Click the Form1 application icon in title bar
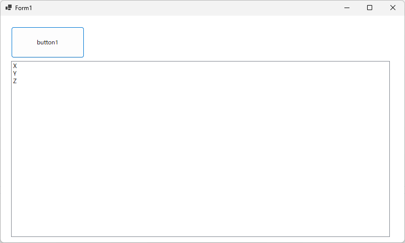405x243 pixels. coord(9,8)
